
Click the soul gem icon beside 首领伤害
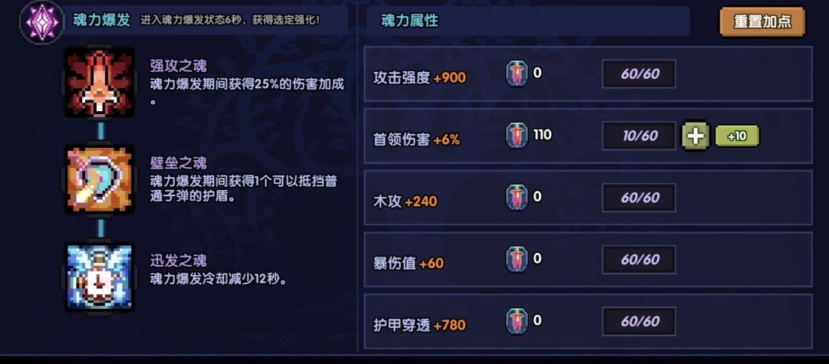(517, 136)
